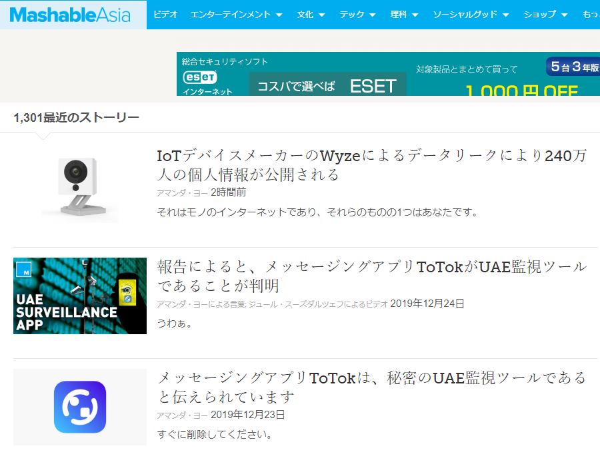Screen dimensions: 600x468
Task: Open the 秘密のUAE監視ツール article headline
Action: pyautogui.click(x=371, y=387)
